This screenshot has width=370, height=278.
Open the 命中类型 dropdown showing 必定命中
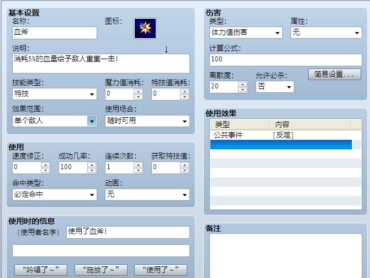pyautogui.click(x=55, y=195)
